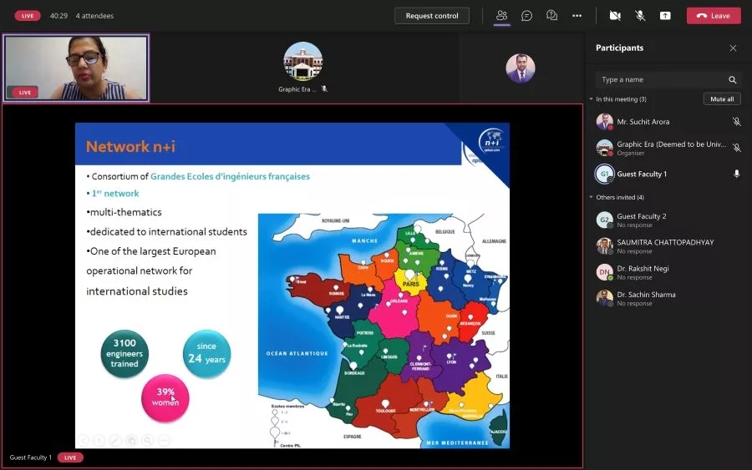Toggle the participants panel icon
The height and width of the screenshot is (470, 752).
501,16
